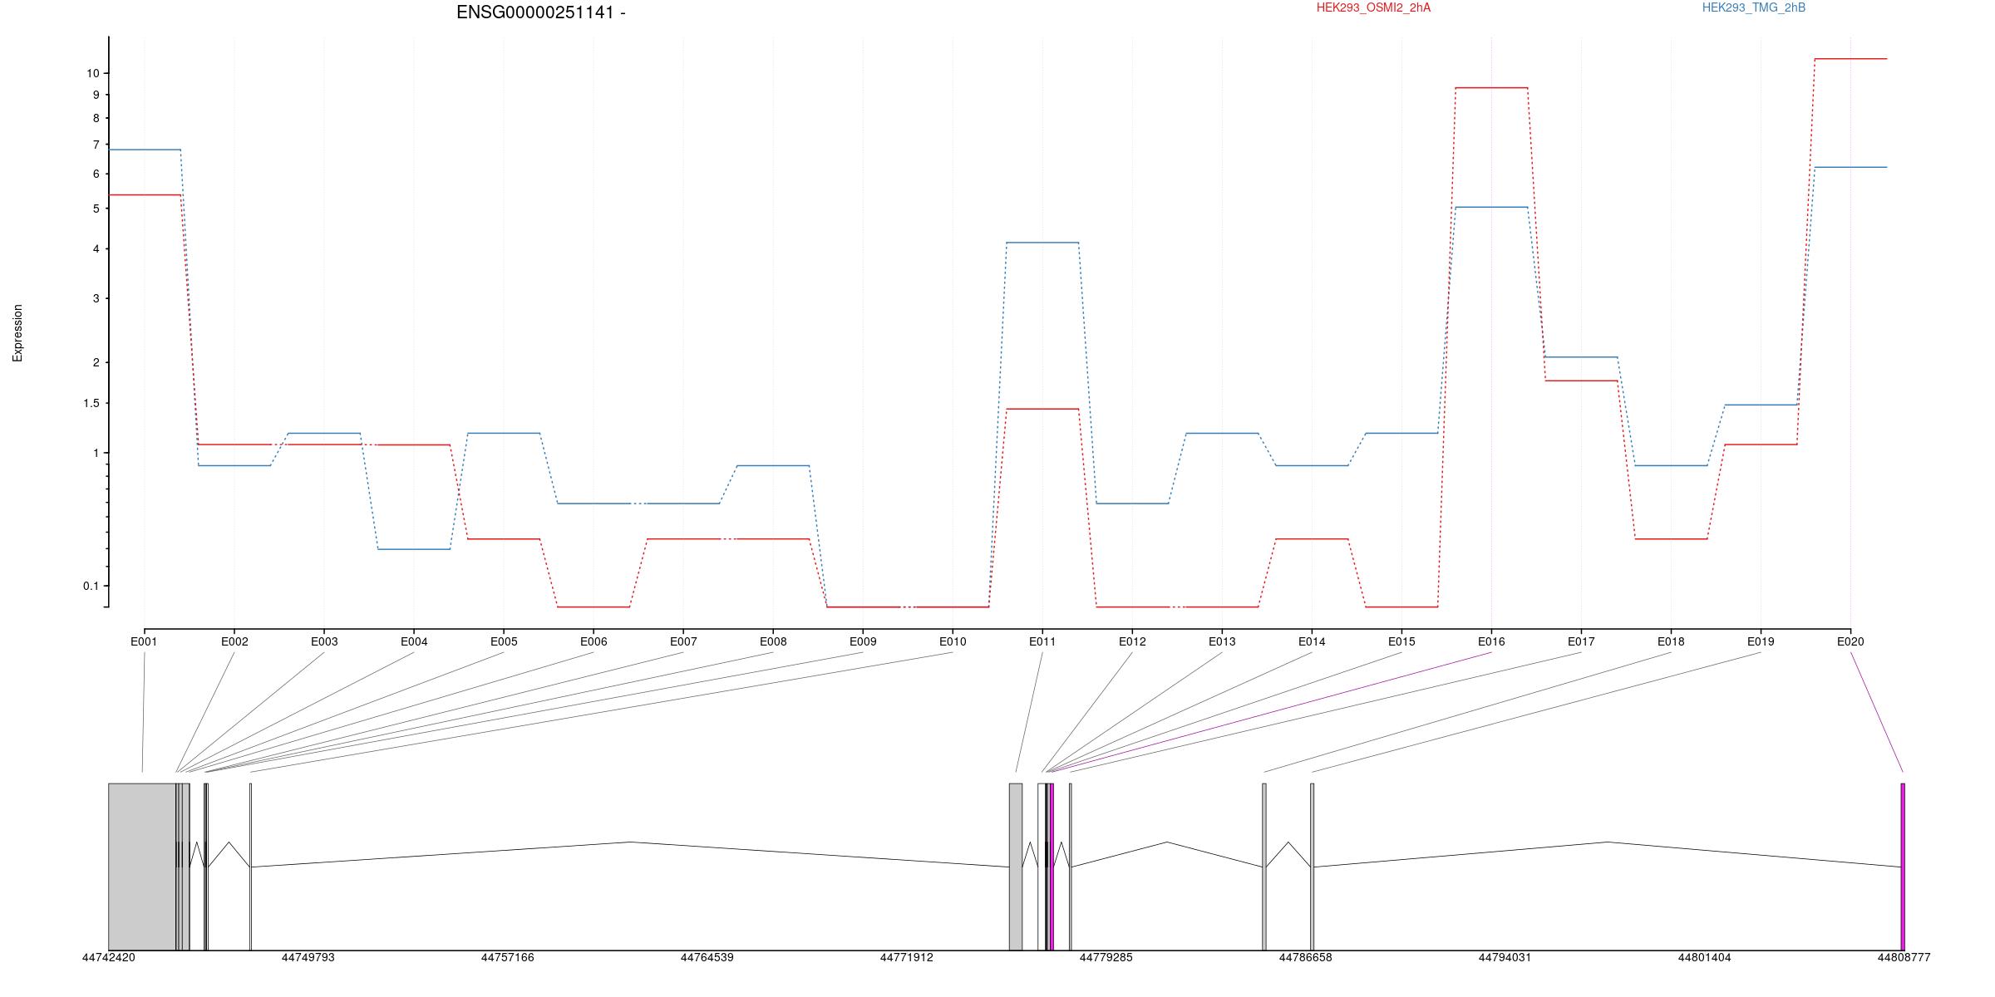
Task: Click exon label E012
Action: point(1132,641)
